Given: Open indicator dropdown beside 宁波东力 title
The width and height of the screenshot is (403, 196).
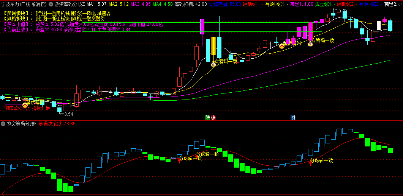Looking at the screenshot, I should pos(51,4).
